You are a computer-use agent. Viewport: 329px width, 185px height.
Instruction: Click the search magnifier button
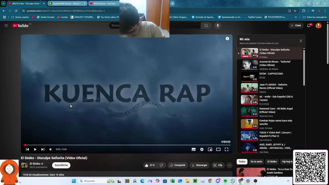[x=206, y=25]
